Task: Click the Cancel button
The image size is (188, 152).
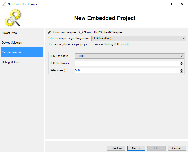Action: (177, 148)
